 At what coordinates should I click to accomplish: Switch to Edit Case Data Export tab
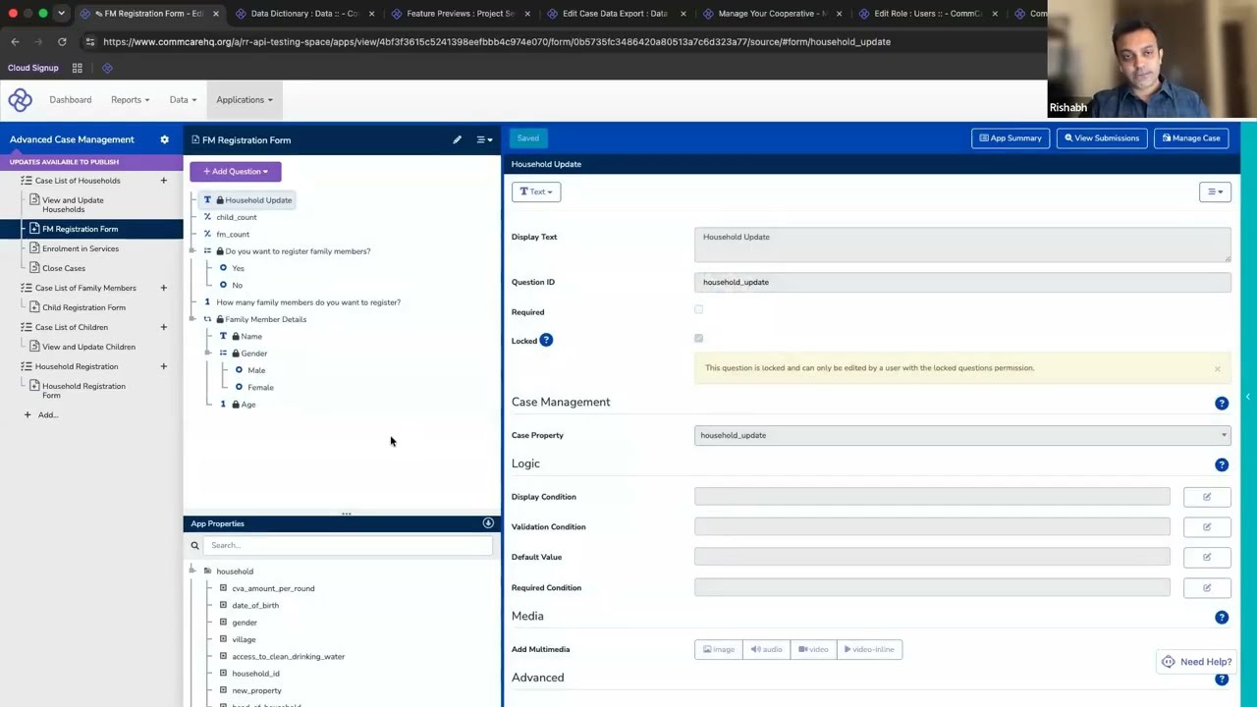615,14
